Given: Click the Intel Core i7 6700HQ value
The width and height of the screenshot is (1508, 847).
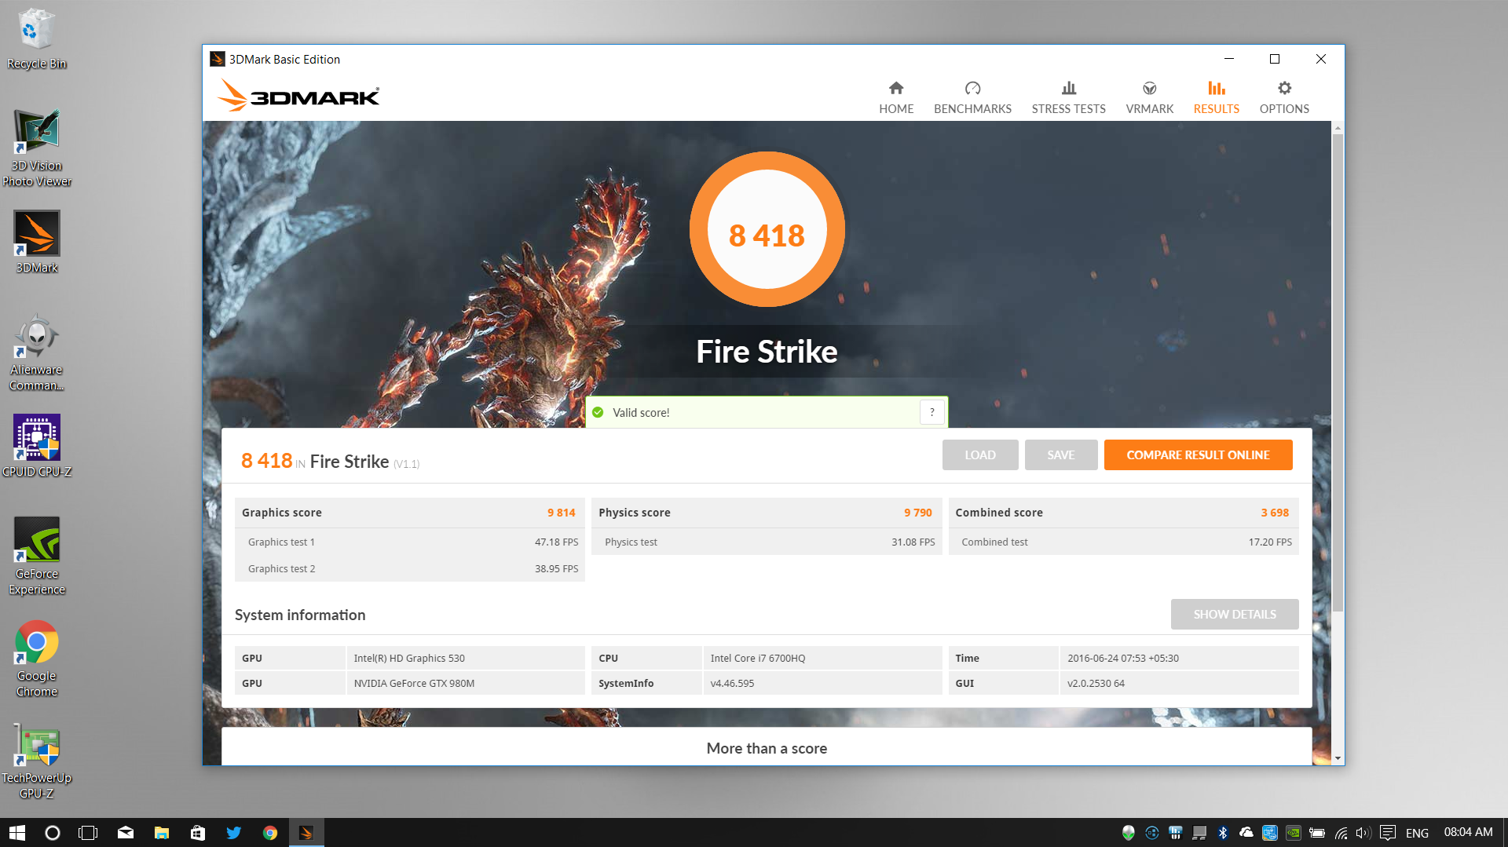Looking at the screenshot, I should click(x=758, y=658).
